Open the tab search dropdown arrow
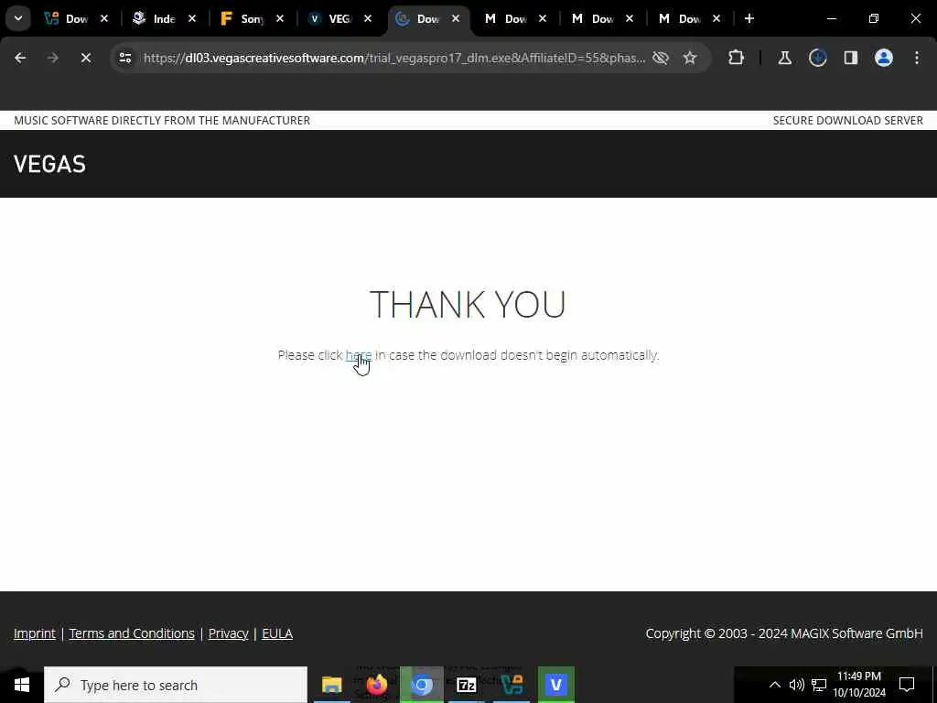Screen dimensions: 937x703 (18, 18)
